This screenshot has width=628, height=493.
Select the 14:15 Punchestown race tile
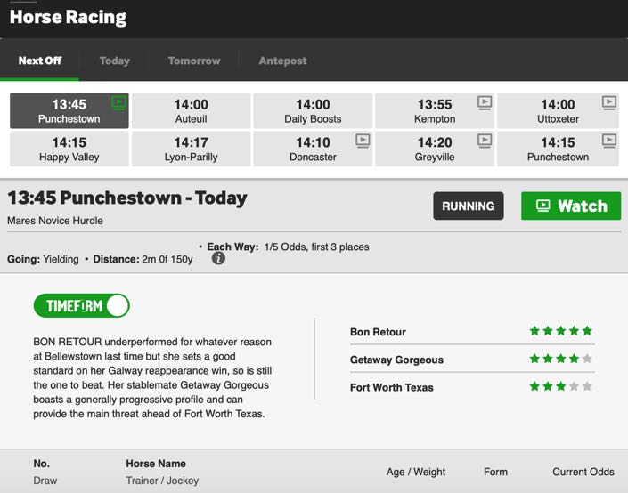pyautogui.click(x=558, y=149)
